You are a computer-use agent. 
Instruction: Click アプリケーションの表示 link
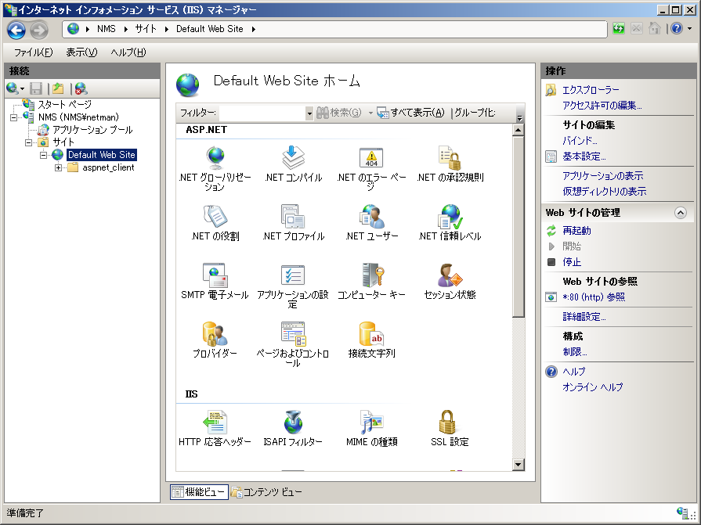602,176
